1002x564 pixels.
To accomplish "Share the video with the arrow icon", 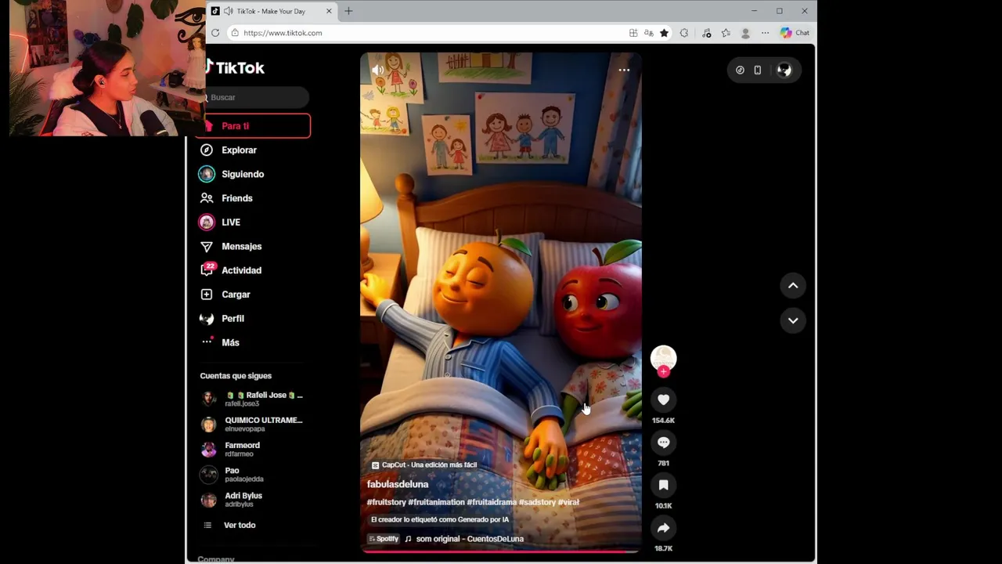I will (x=663, y=528).
